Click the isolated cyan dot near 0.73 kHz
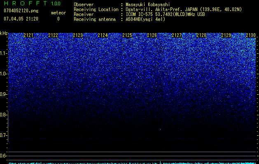The image size is (259, 164). (x=161, y=129)
